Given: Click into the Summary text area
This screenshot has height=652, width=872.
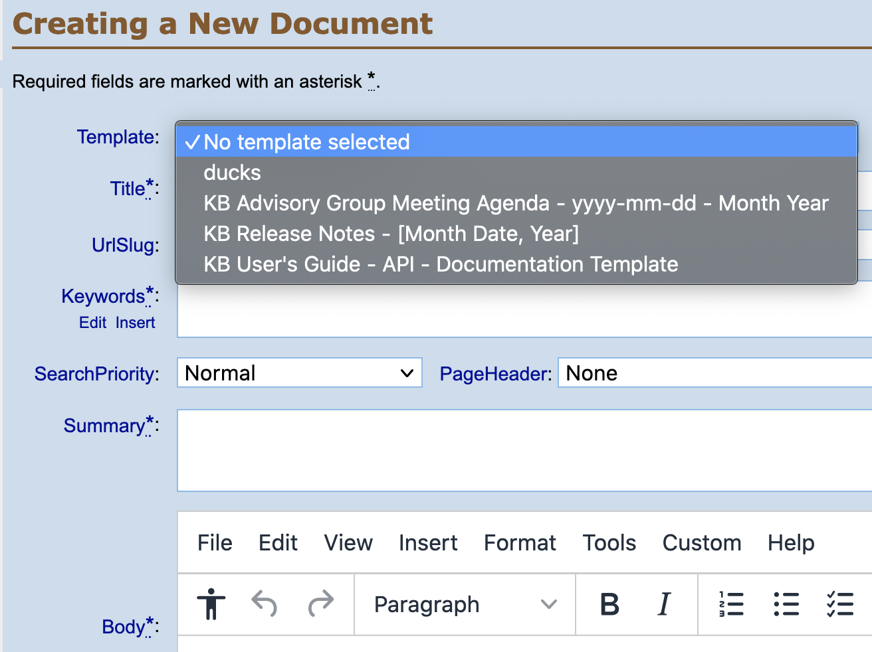Looking at the screenshot, I should pyautogui.click(x=524, y=450).
